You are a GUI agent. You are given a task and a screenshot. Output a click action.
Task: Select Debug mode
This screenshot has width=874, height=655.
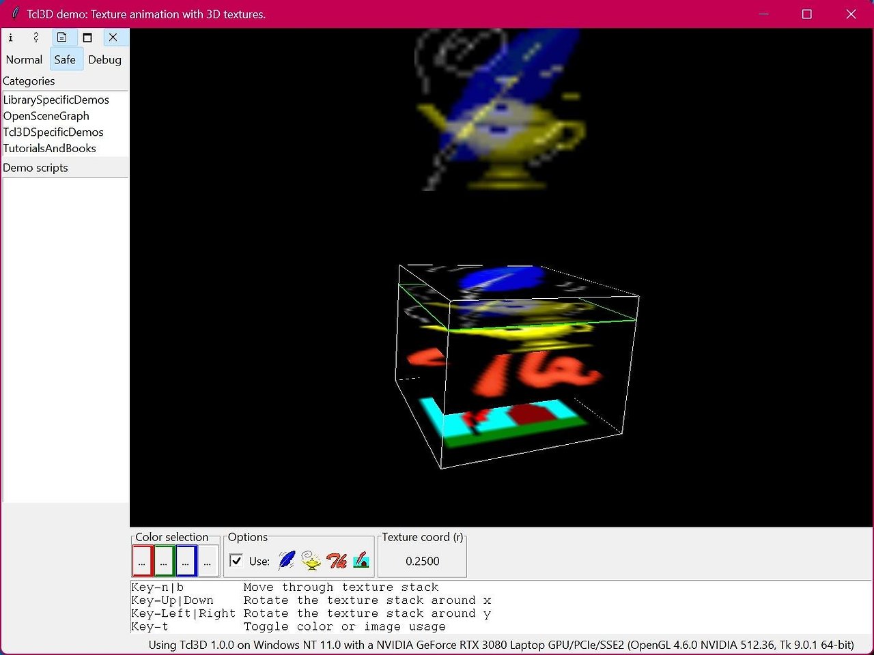coord(105,59)
